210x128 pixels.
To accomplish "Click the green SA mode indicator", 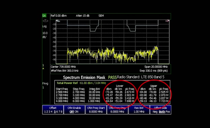I will [x=44, y=15].
